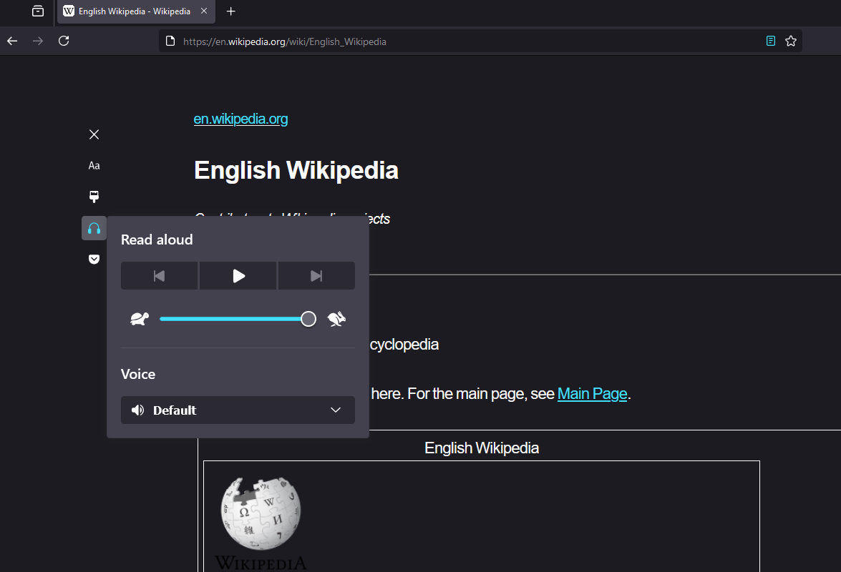Open the Aa text and layout settings
The width and height of the screenshot is (841, 572).
[x=94, y=166]
